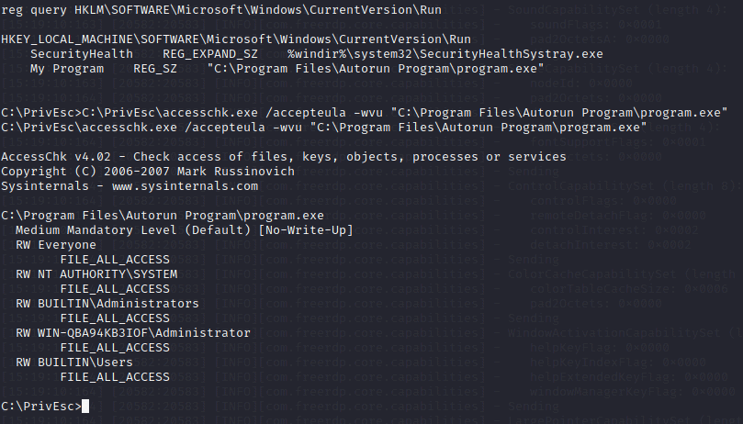Click the quoted Autorun Program\program.exe registry value
The width and height of the screenshot is (743, 424).
[x=376, y=69]
